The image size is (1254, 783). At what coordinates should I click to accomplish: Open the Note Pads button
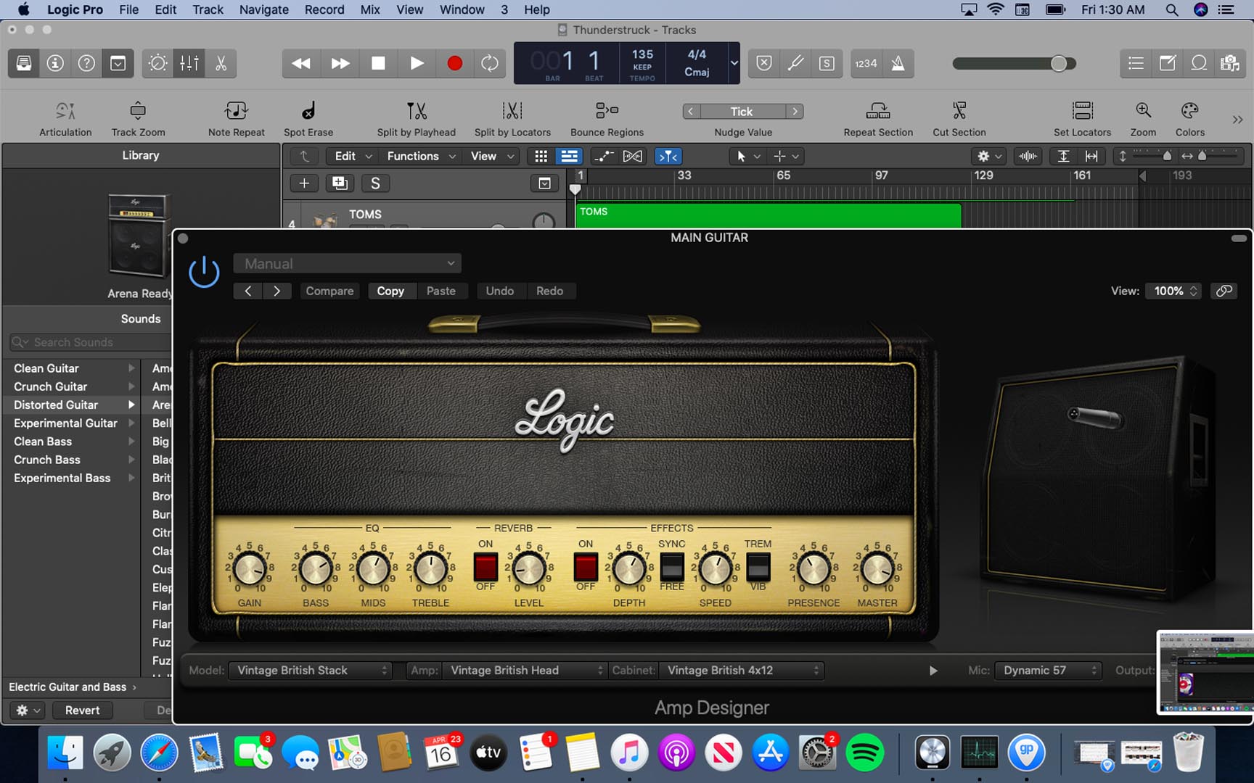point(1168,63)
